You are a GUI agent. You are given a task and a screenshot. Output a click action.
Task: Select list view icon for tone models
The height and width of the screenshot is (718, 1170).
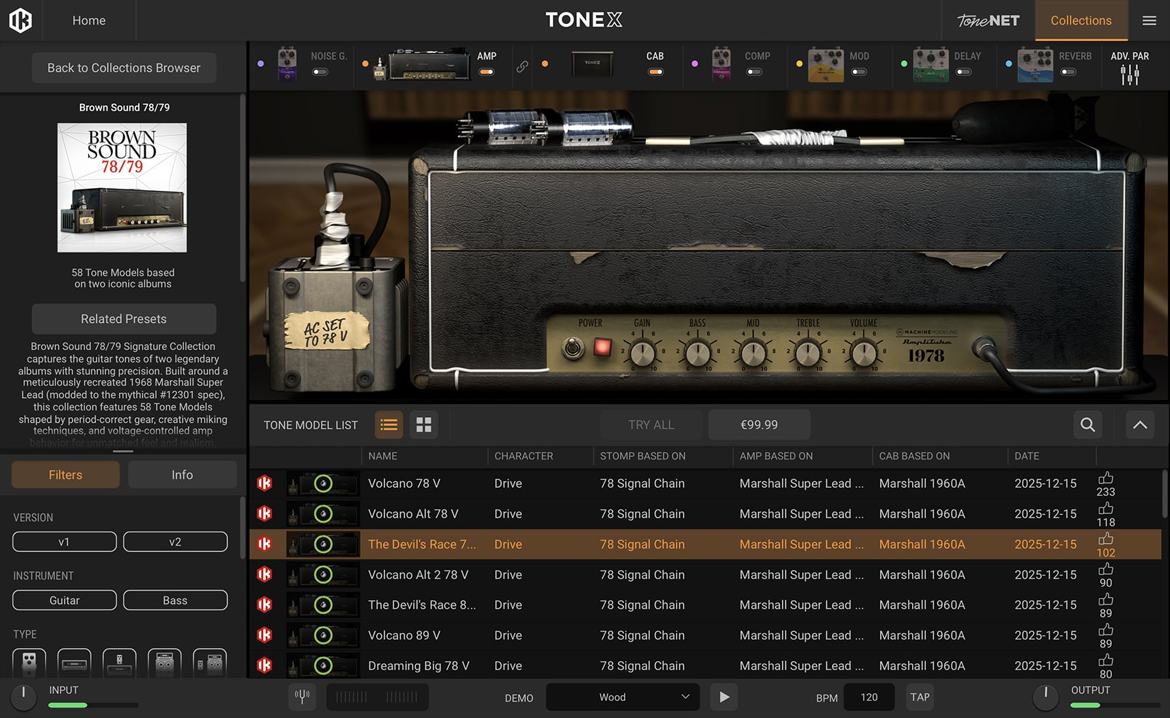coord(389,425)
